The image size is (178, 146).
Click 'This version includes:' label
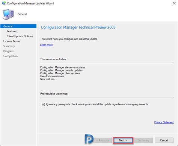tap(53, 59)
